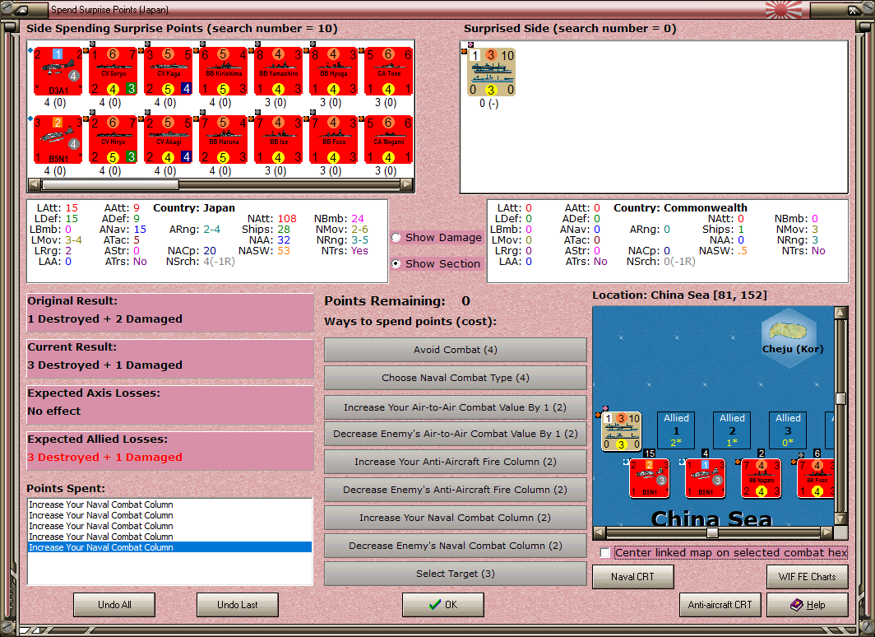Screen dimensions: 875x637
Task: Click the Japanese rising sun flag icon
Action: coord(784,10)
